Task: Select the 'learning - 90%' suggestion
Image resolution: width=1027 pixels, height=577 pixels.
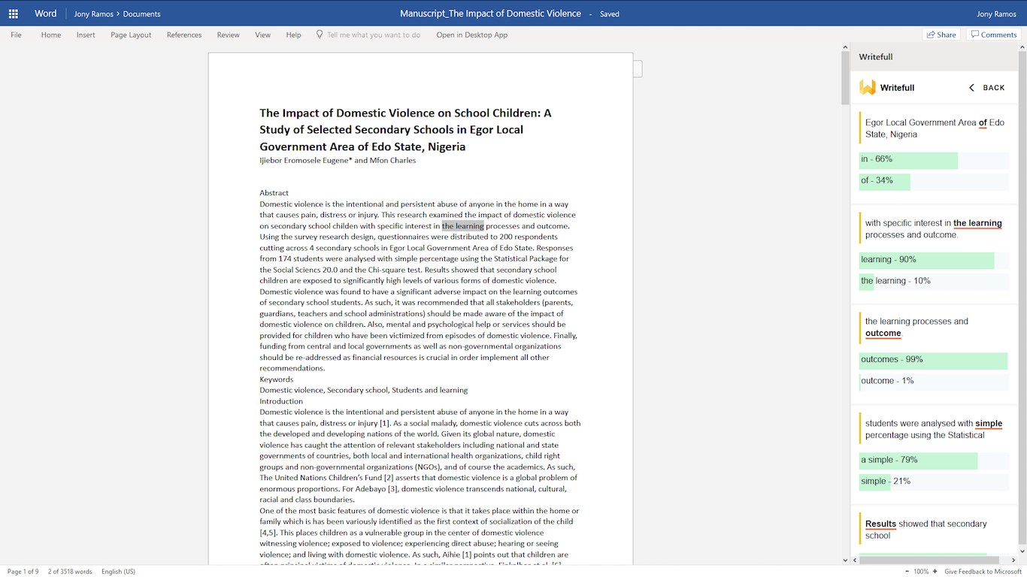Action: (x=934, y=260)
